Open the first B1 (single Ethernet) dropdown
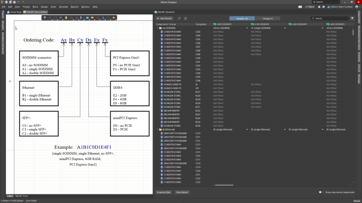The height and width of the screenshot is (203, 362). (247, 129)
